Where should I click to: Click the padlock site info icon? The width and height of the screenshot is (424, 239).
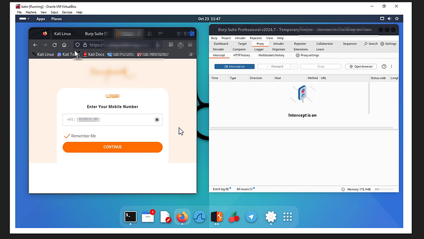(85, 45)
